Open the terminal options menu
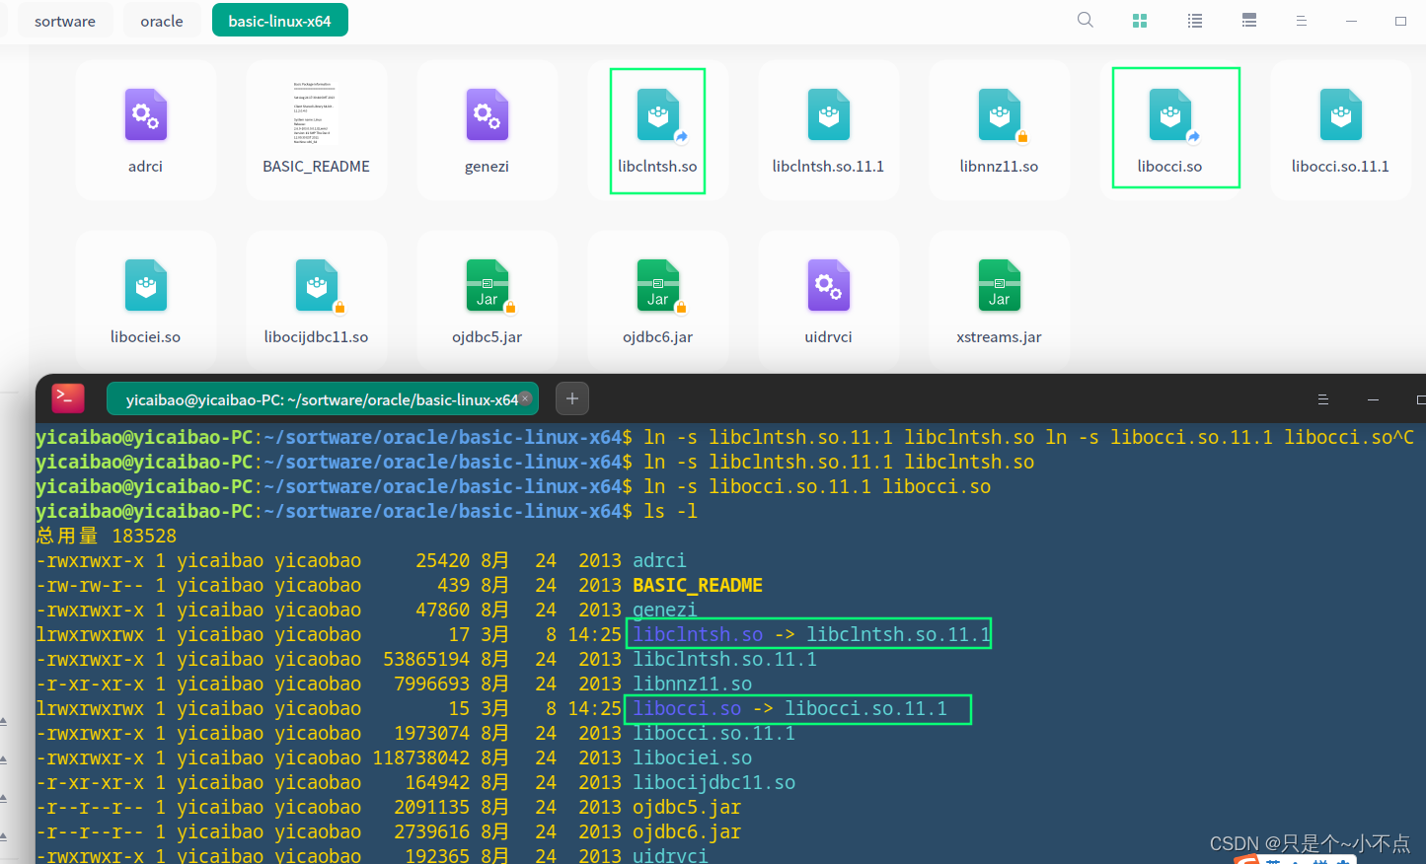Viewport: 1426px width, 864px height. [1322, 398]
